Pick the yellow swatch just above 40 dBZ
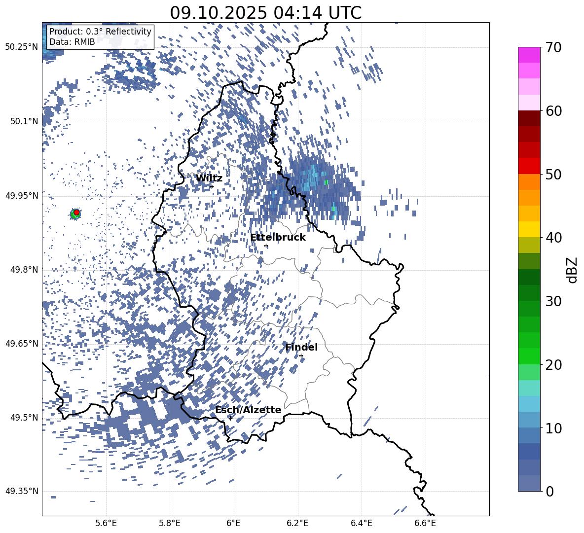Screen dimensions: 584x533 coord(529,229)
